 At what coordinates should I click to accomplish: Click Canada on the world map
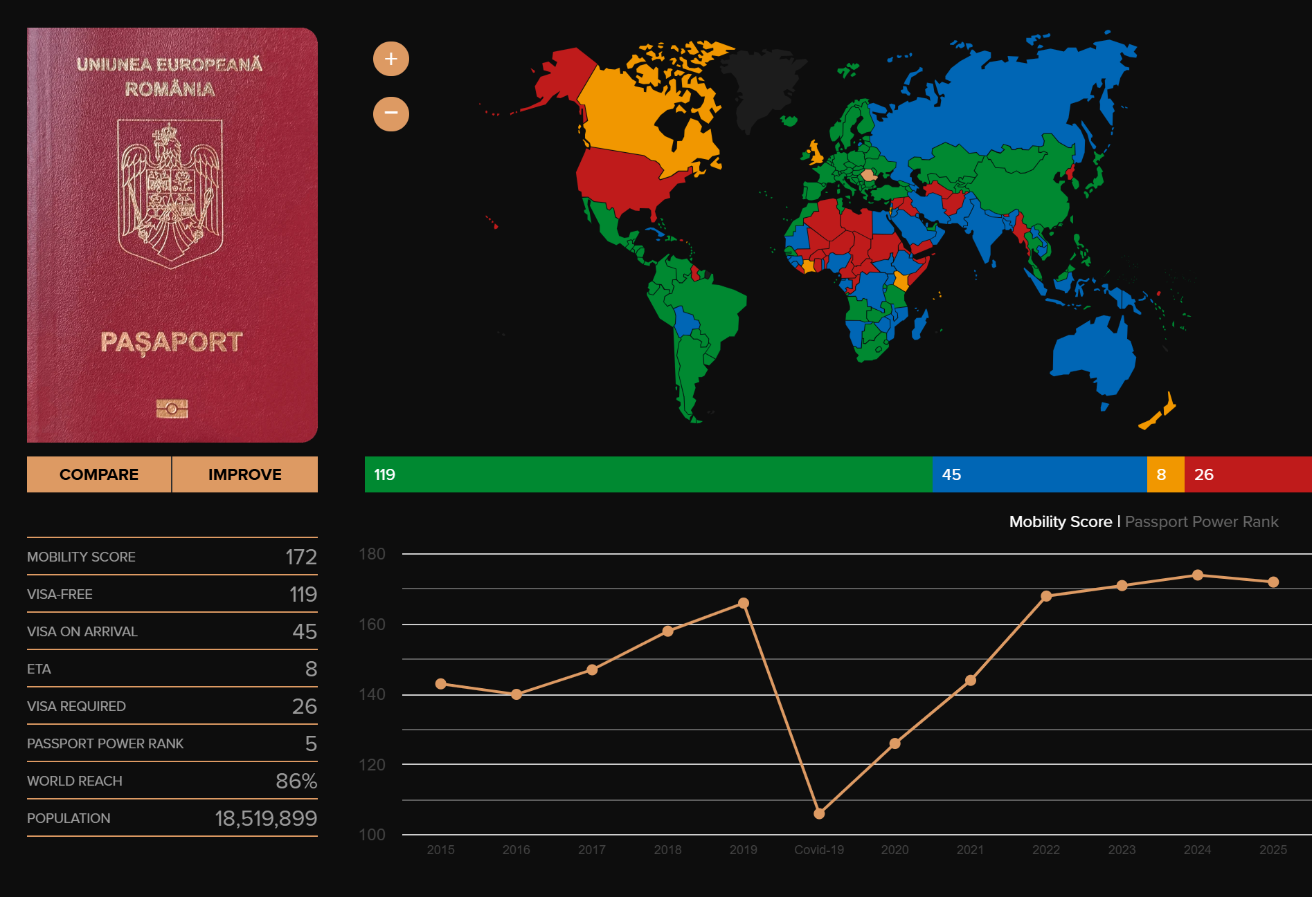pos(627,118)
